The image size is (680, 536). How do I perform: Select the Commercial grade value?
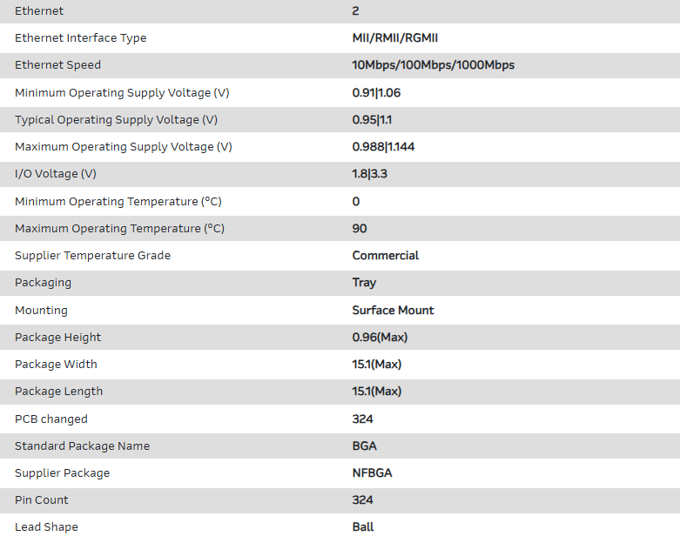click(x=385, y=256)
